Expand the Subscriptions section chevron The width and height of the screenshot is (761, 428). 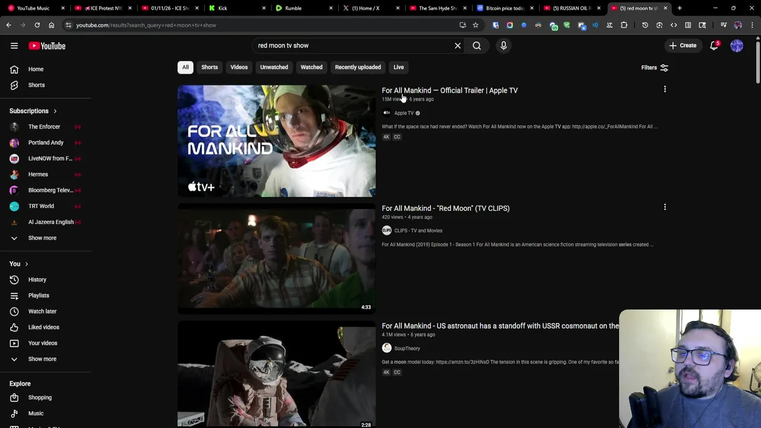(55, 111)
